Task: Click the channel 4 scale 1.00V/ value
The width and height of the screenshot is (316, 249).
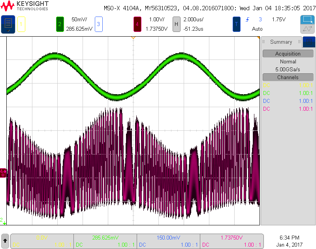Action: pyautogui.click(x=156, y=19)
